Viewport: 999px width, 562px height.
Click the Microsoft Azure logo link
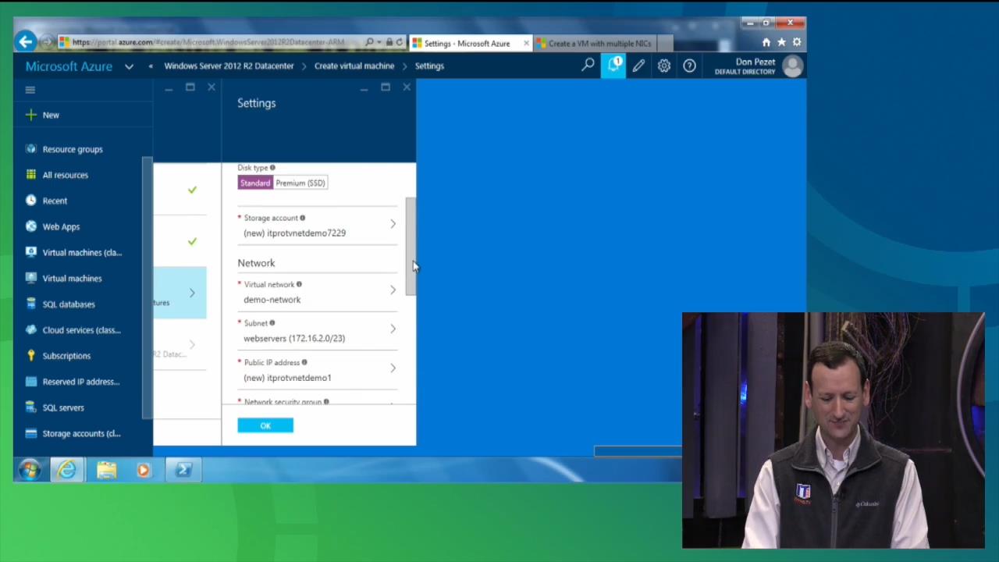click(x=69, y=66)
